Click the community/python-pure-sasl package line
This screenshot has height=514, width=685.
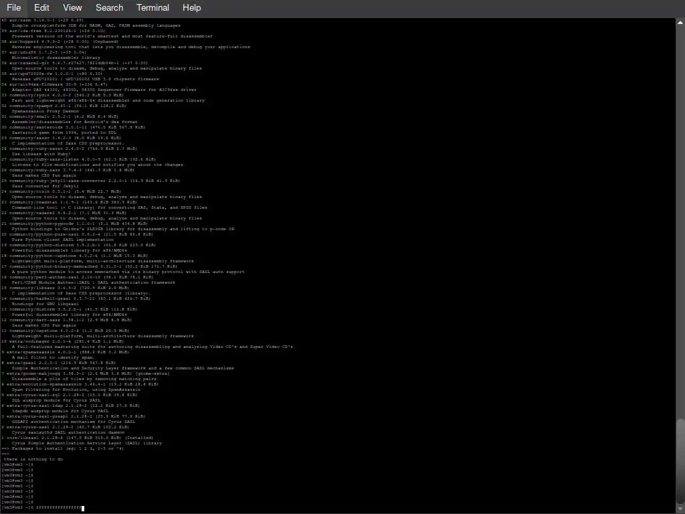point(76,234)
